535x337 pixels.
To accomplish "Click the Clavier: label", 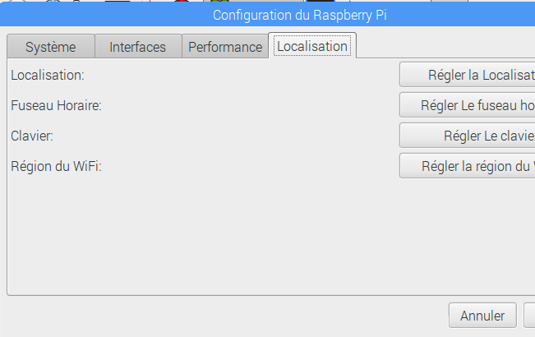I will click(x=32, y=136).
